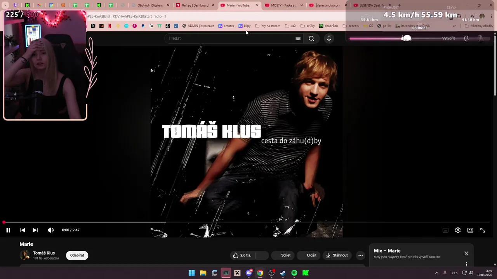Expand the 'recepty' bookmark folder
The height and width of the screenshot is (279, 497).
(x=351, y=26)
